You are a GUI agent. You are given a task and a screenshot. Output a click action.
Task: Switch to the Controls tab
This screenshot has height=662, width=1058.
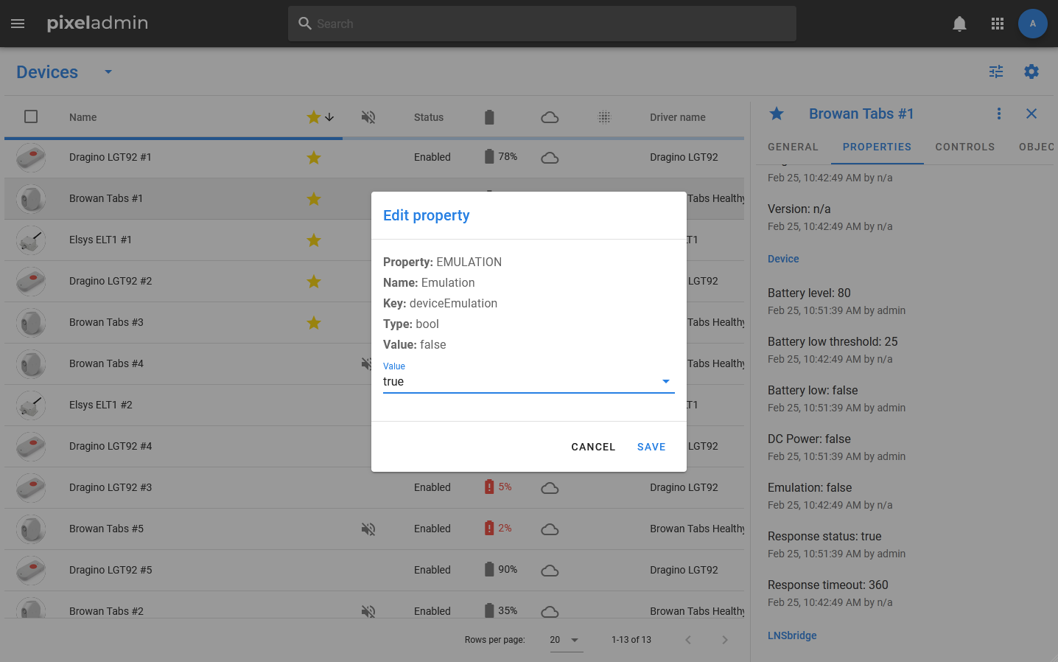pyautogui.click(x=964, y=147)
